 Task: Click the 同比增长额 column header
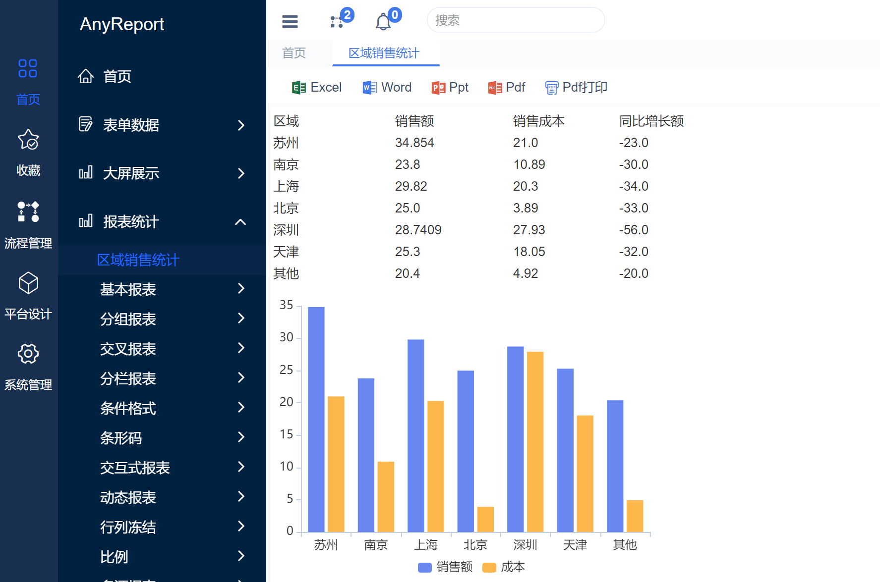point(651,121)
